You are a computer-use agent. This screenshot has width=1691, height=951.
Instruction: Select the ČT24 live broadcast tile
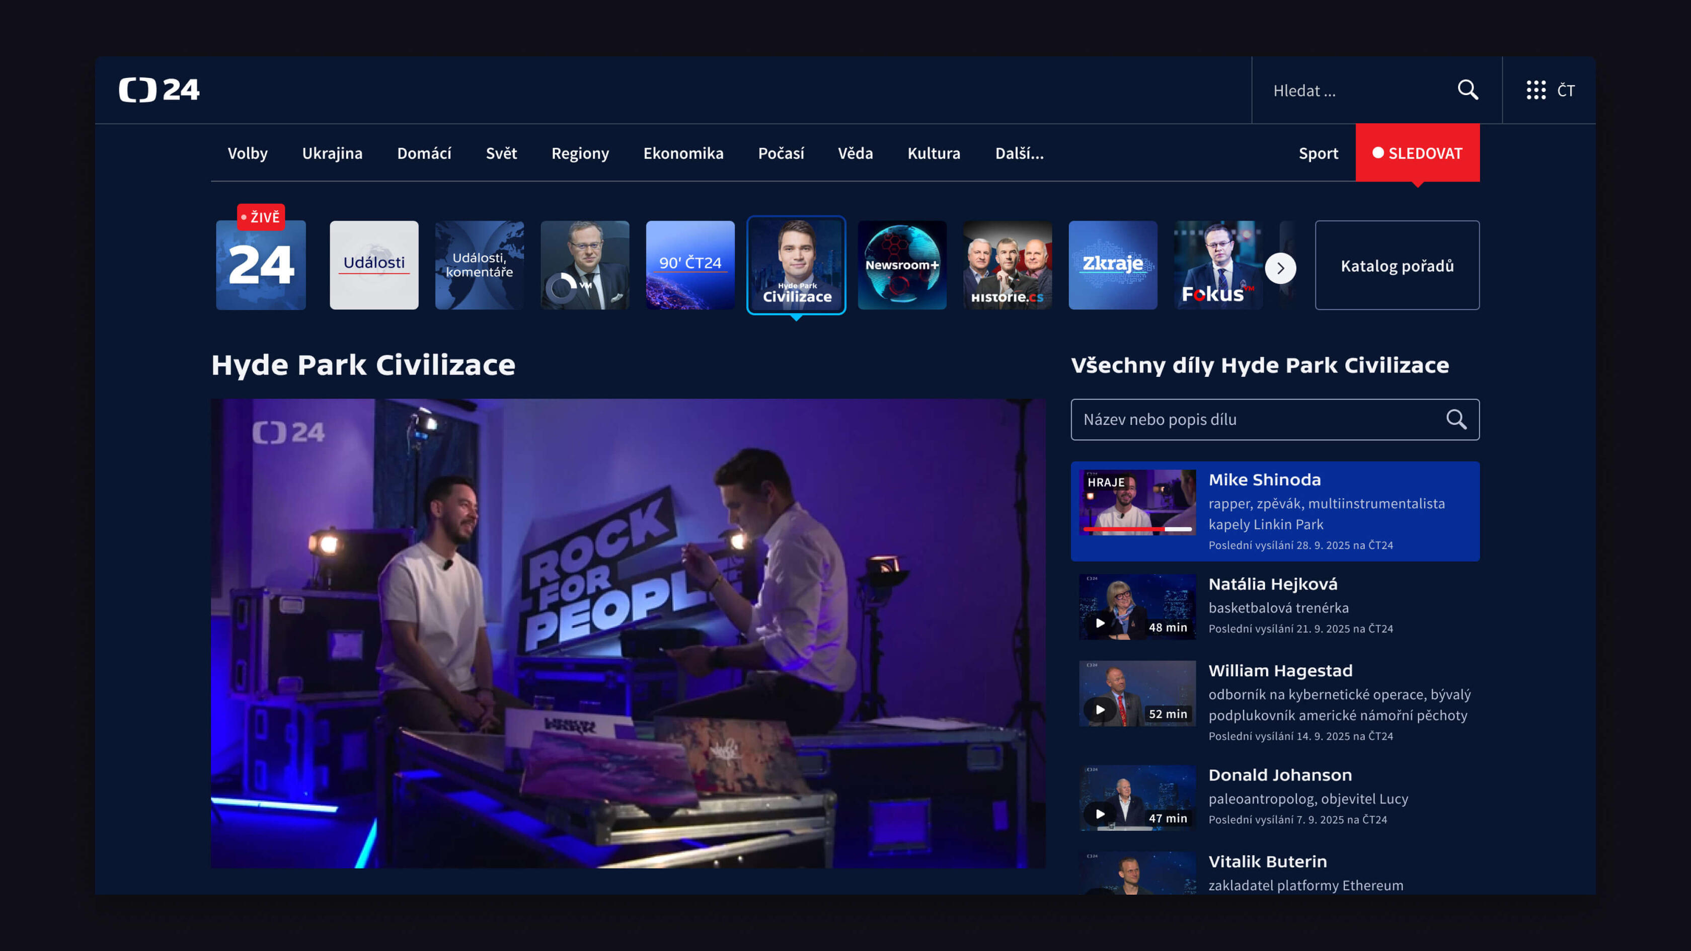(x=261, y=265)
